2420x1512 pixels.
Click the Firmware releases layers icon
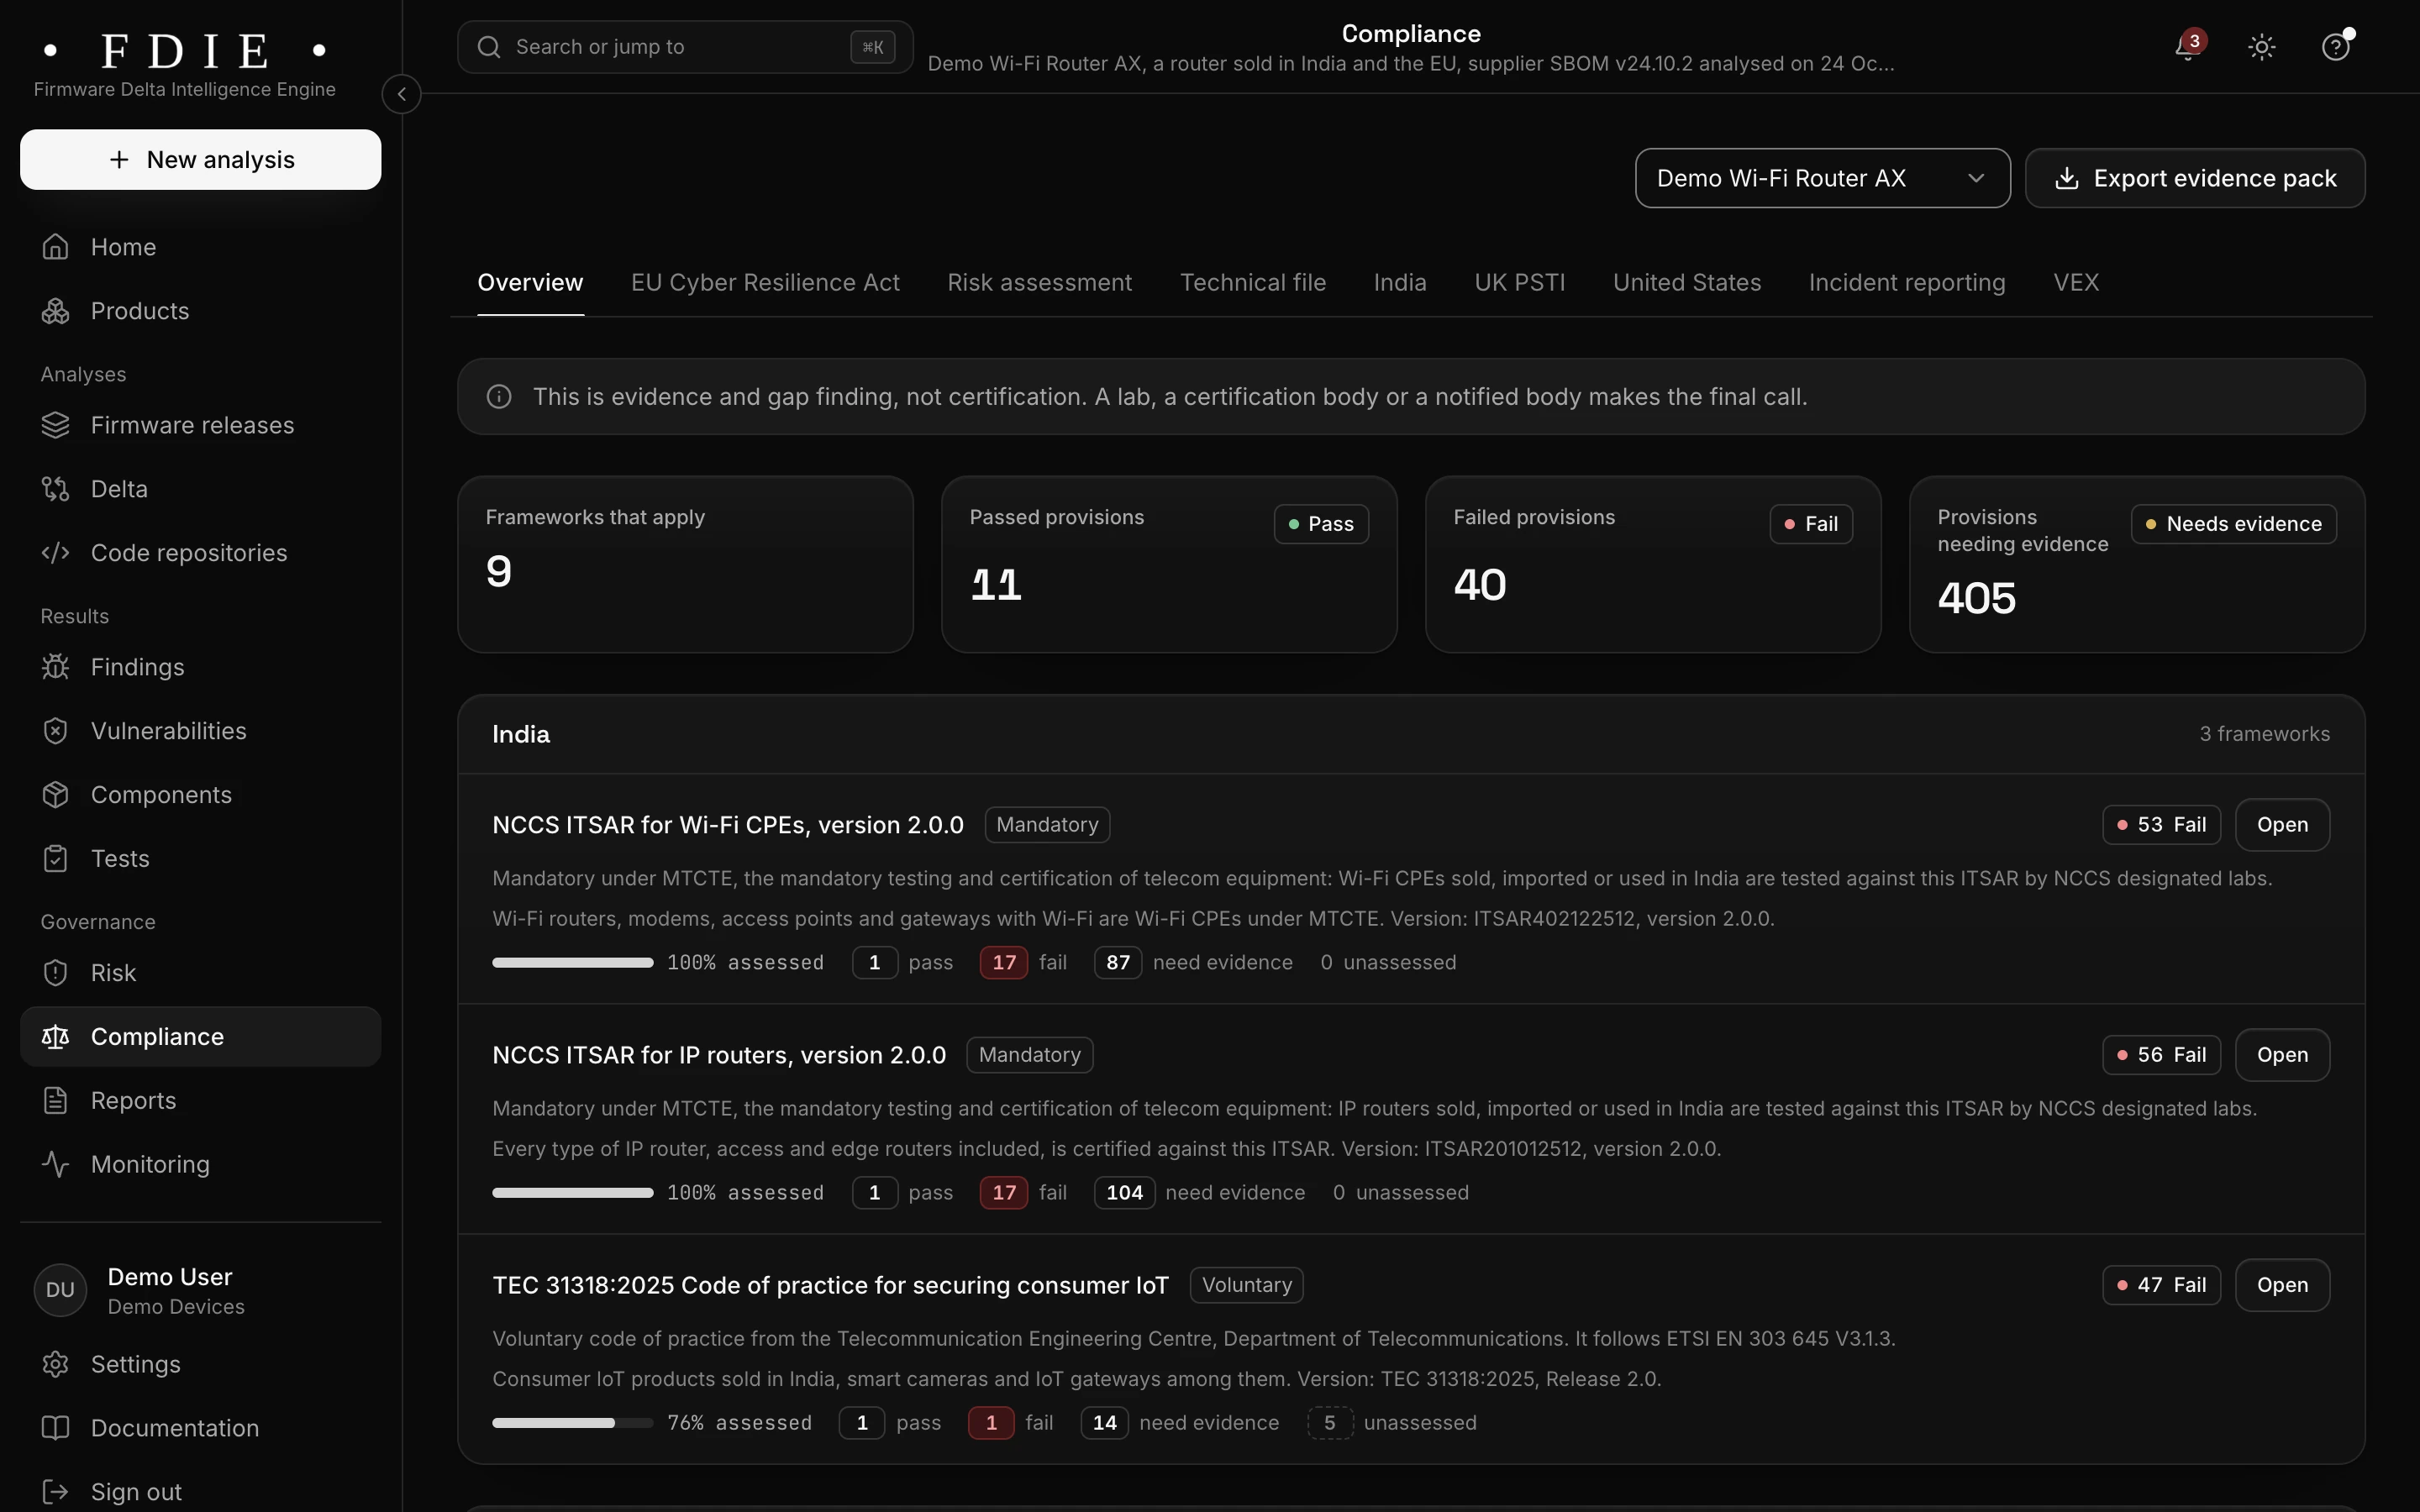56,425
